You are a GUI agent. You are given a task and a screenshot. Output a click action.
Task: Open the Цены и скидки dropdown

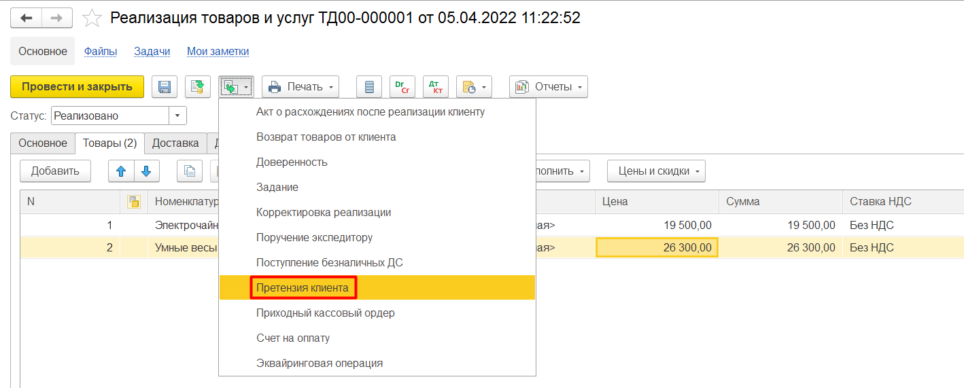[656, 171]
